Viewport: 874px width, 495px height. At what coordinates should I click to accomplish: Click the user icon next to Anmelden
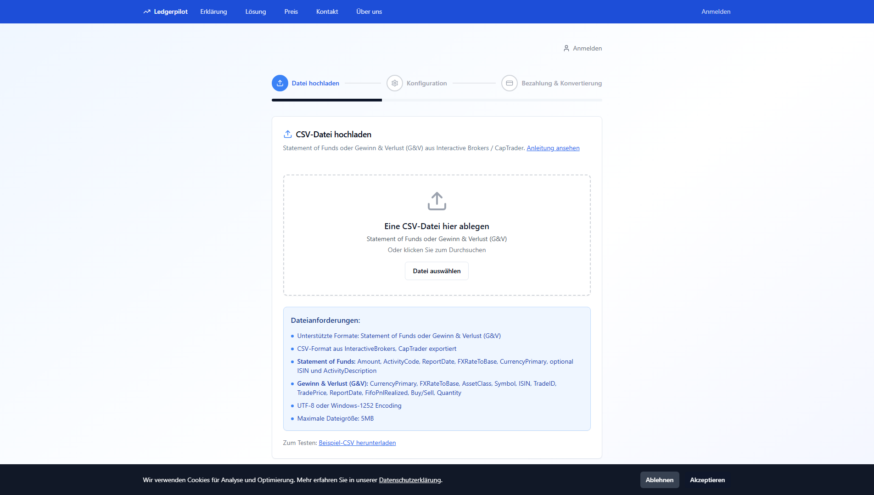(566, 48)
